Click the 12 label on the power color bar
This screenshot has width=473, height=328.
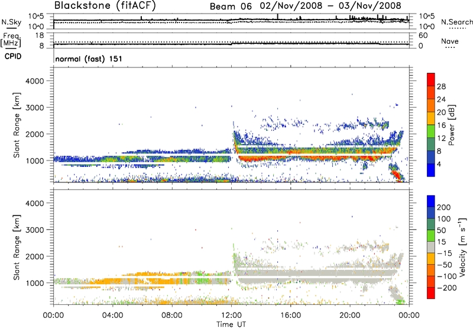[441, 139]
